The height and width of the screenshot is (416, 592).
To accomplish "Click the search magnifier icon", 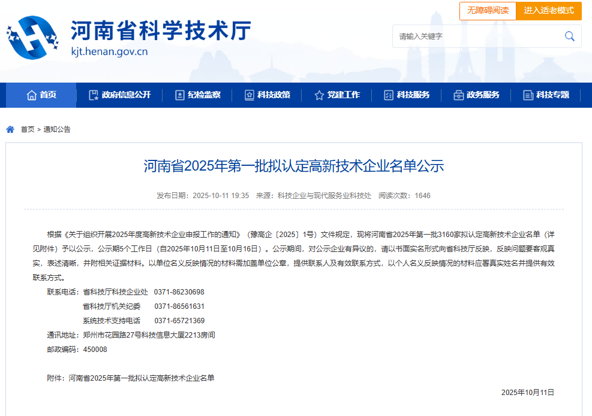I will coord(569,36).
